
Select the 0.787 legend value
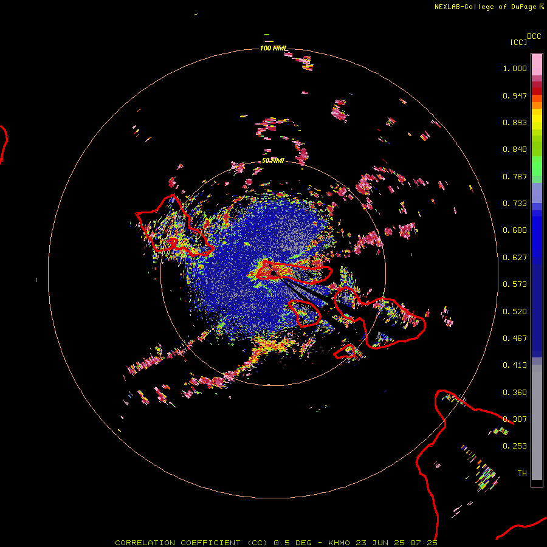pyautogui.click(x=515, y=176)
